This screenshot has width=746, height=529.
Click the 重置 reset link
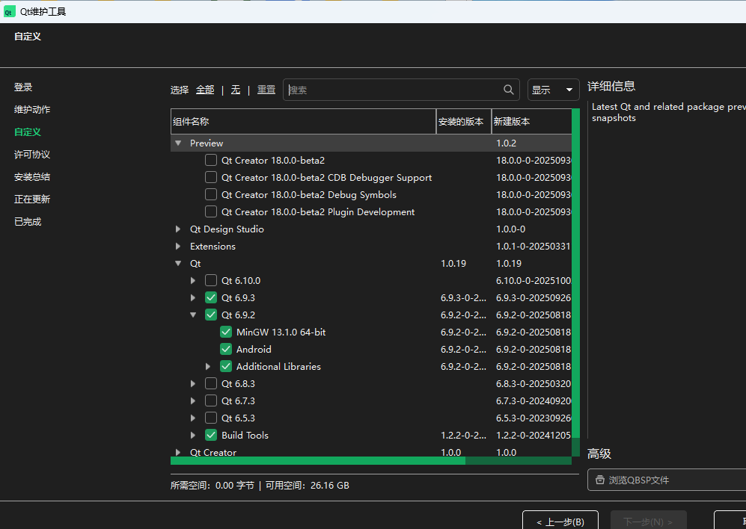tap(266, 90)
